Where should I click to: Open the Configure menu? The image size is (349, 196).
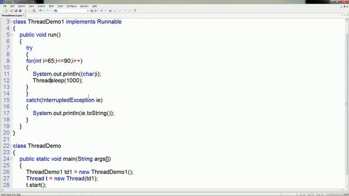click(71, 6)
